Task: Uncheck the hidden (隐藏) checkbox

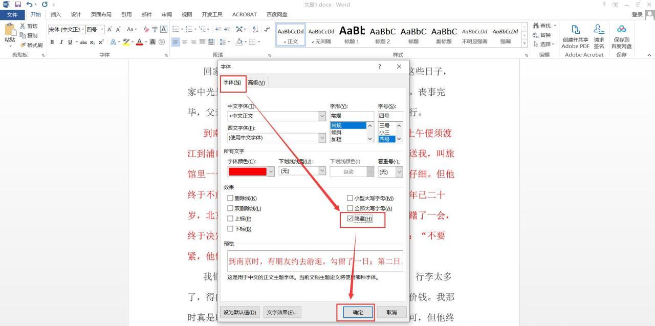Action: coord(350,219)
